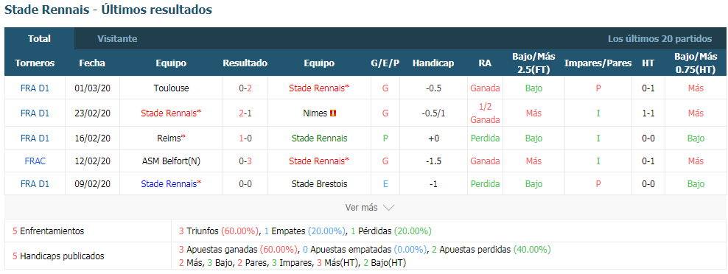
Task: Click the FRAC tournament link
Action: point(35,161)
